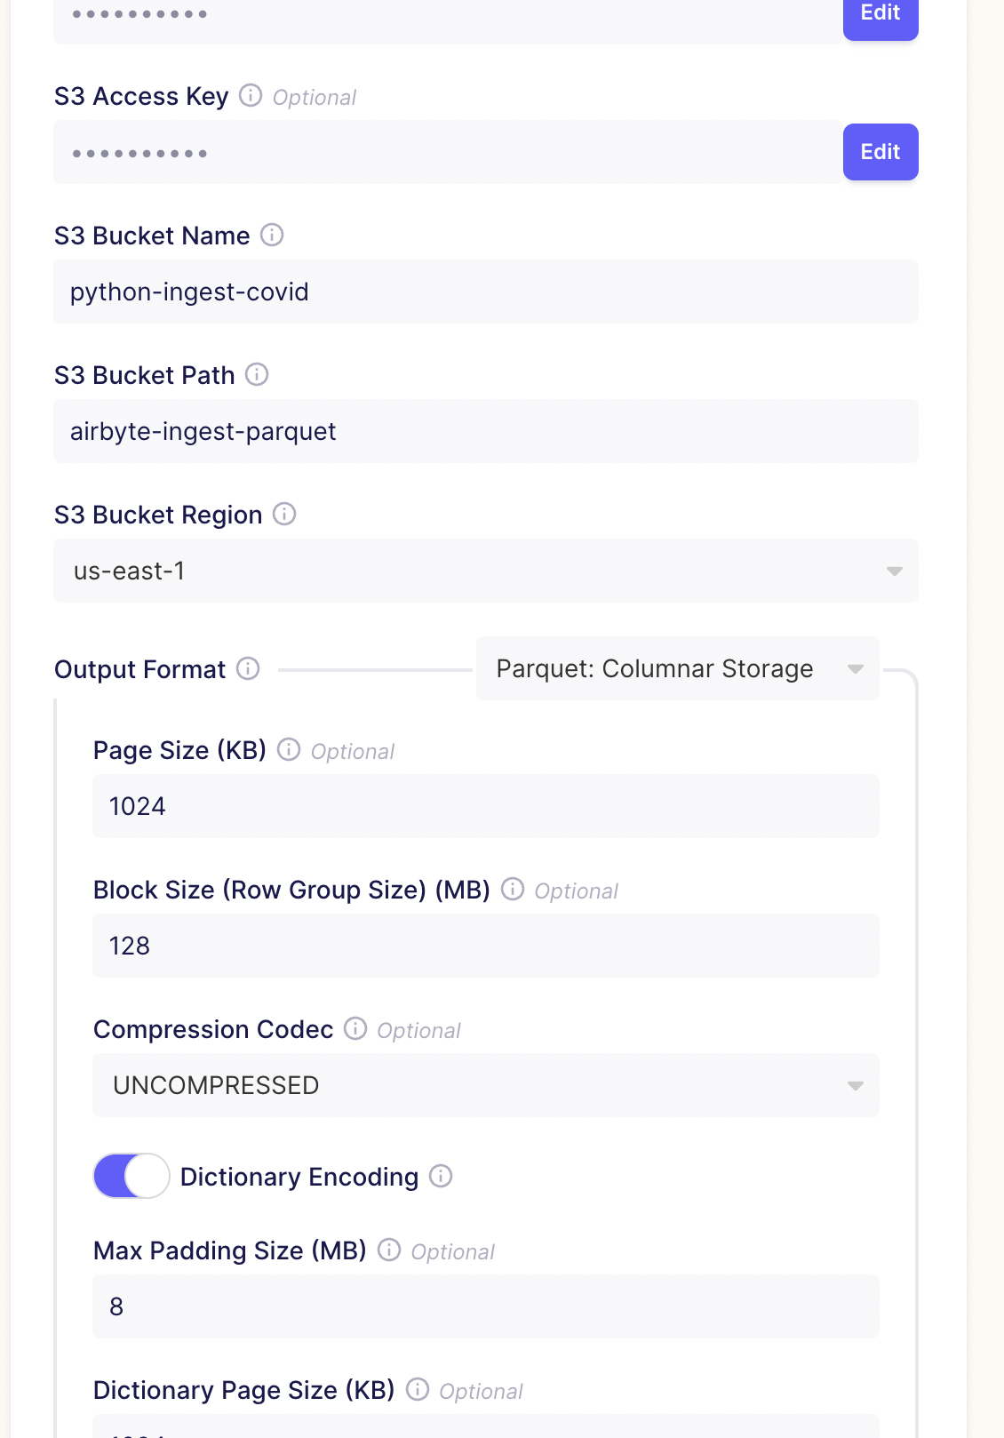Click Edit button for S3 Access Key

coord(880,152)
